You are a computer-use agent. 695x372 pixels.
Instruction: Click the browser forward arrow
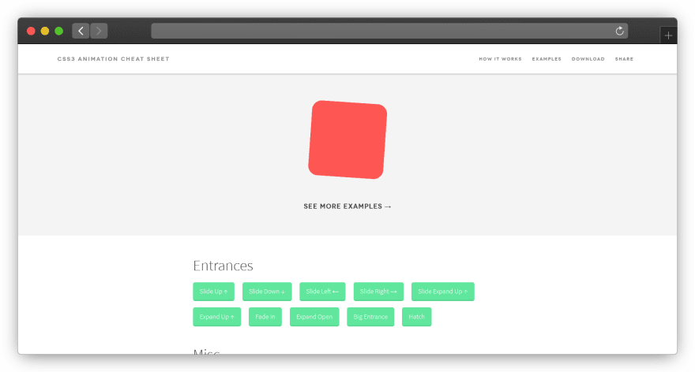(x=99, y=31)
